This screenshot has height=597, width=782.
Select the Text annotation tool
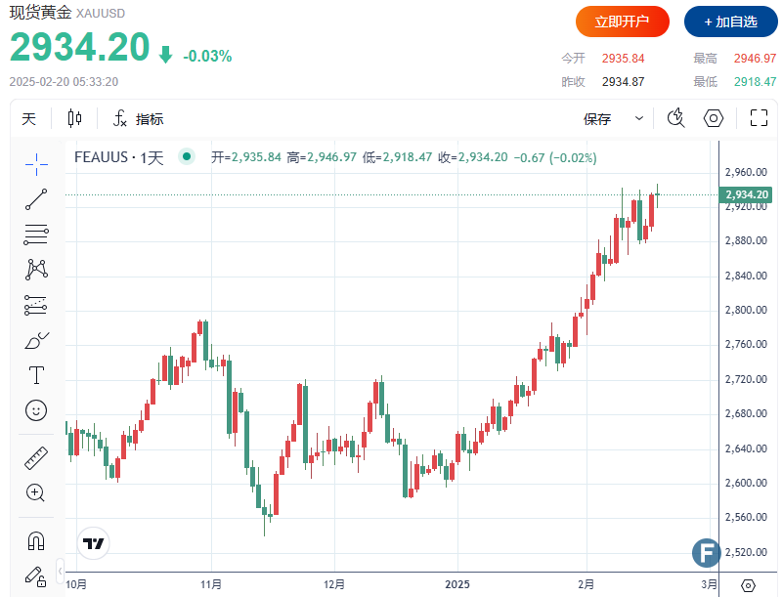[x=36, y=375]
